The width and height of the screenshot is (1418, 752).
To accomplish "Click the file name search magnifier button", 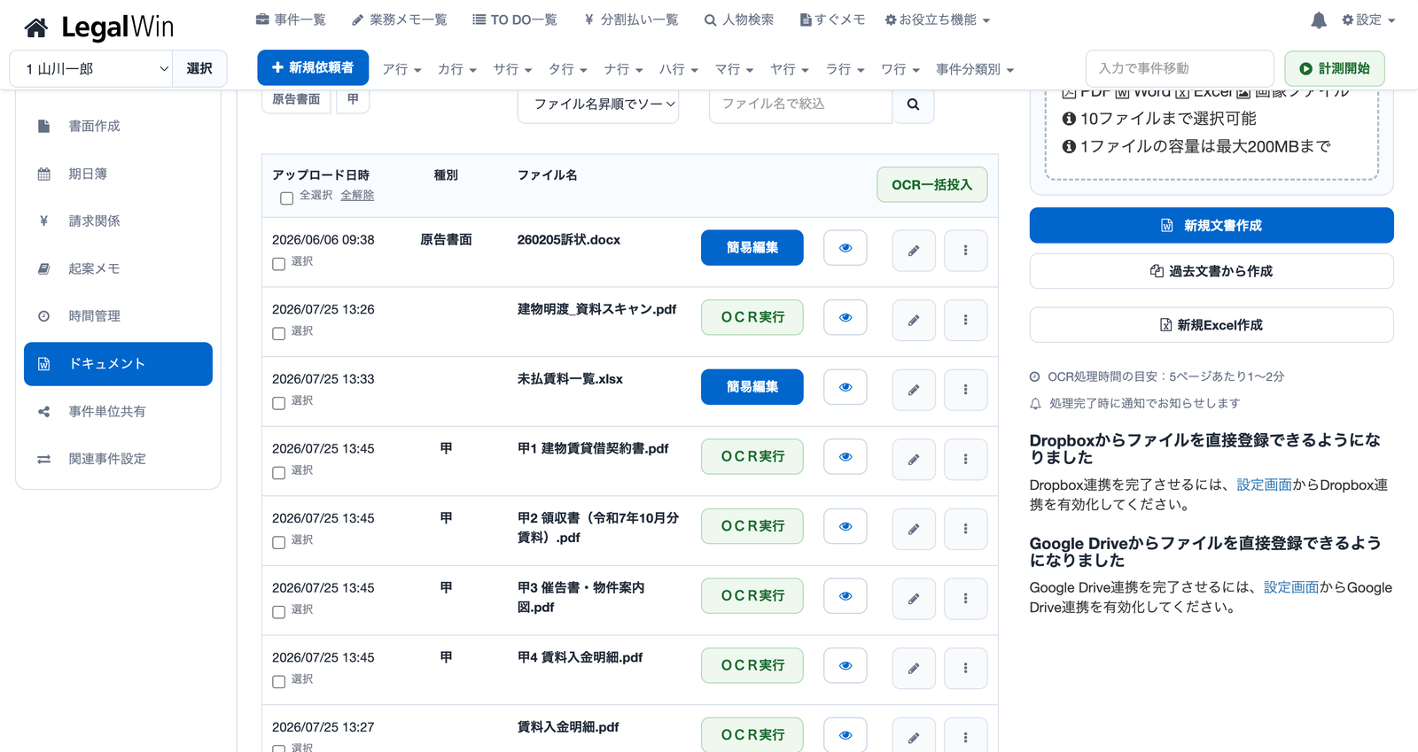I will (x=913, y=105).
